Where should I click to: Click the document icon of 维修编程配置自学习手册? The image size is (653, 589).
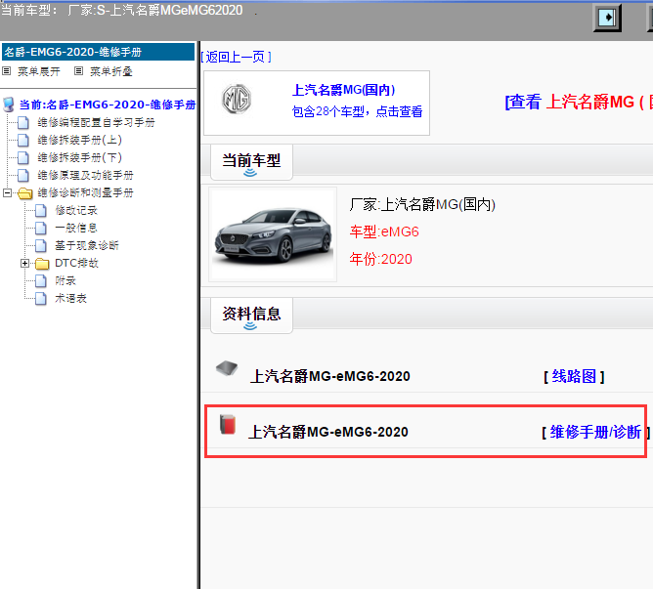[23, 123]
